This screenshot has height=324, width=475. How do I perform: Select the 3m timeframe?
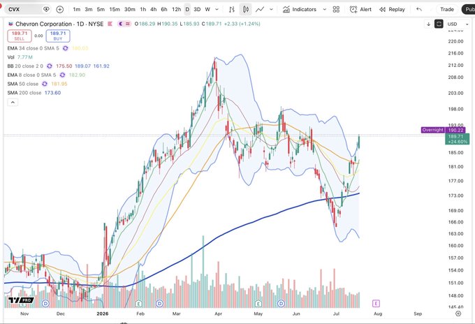(89, 9)
